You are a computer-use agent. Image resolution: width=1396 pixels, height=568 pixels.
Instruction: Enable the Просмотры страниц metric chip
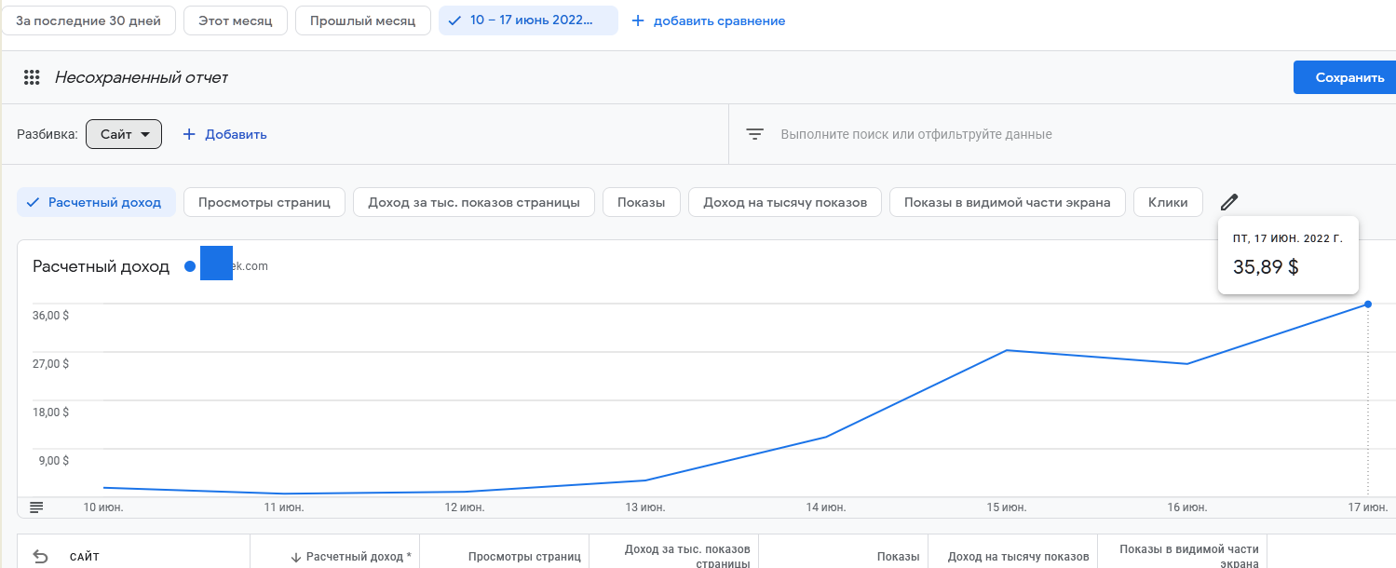pyautogui.click(x=264, y=202)
